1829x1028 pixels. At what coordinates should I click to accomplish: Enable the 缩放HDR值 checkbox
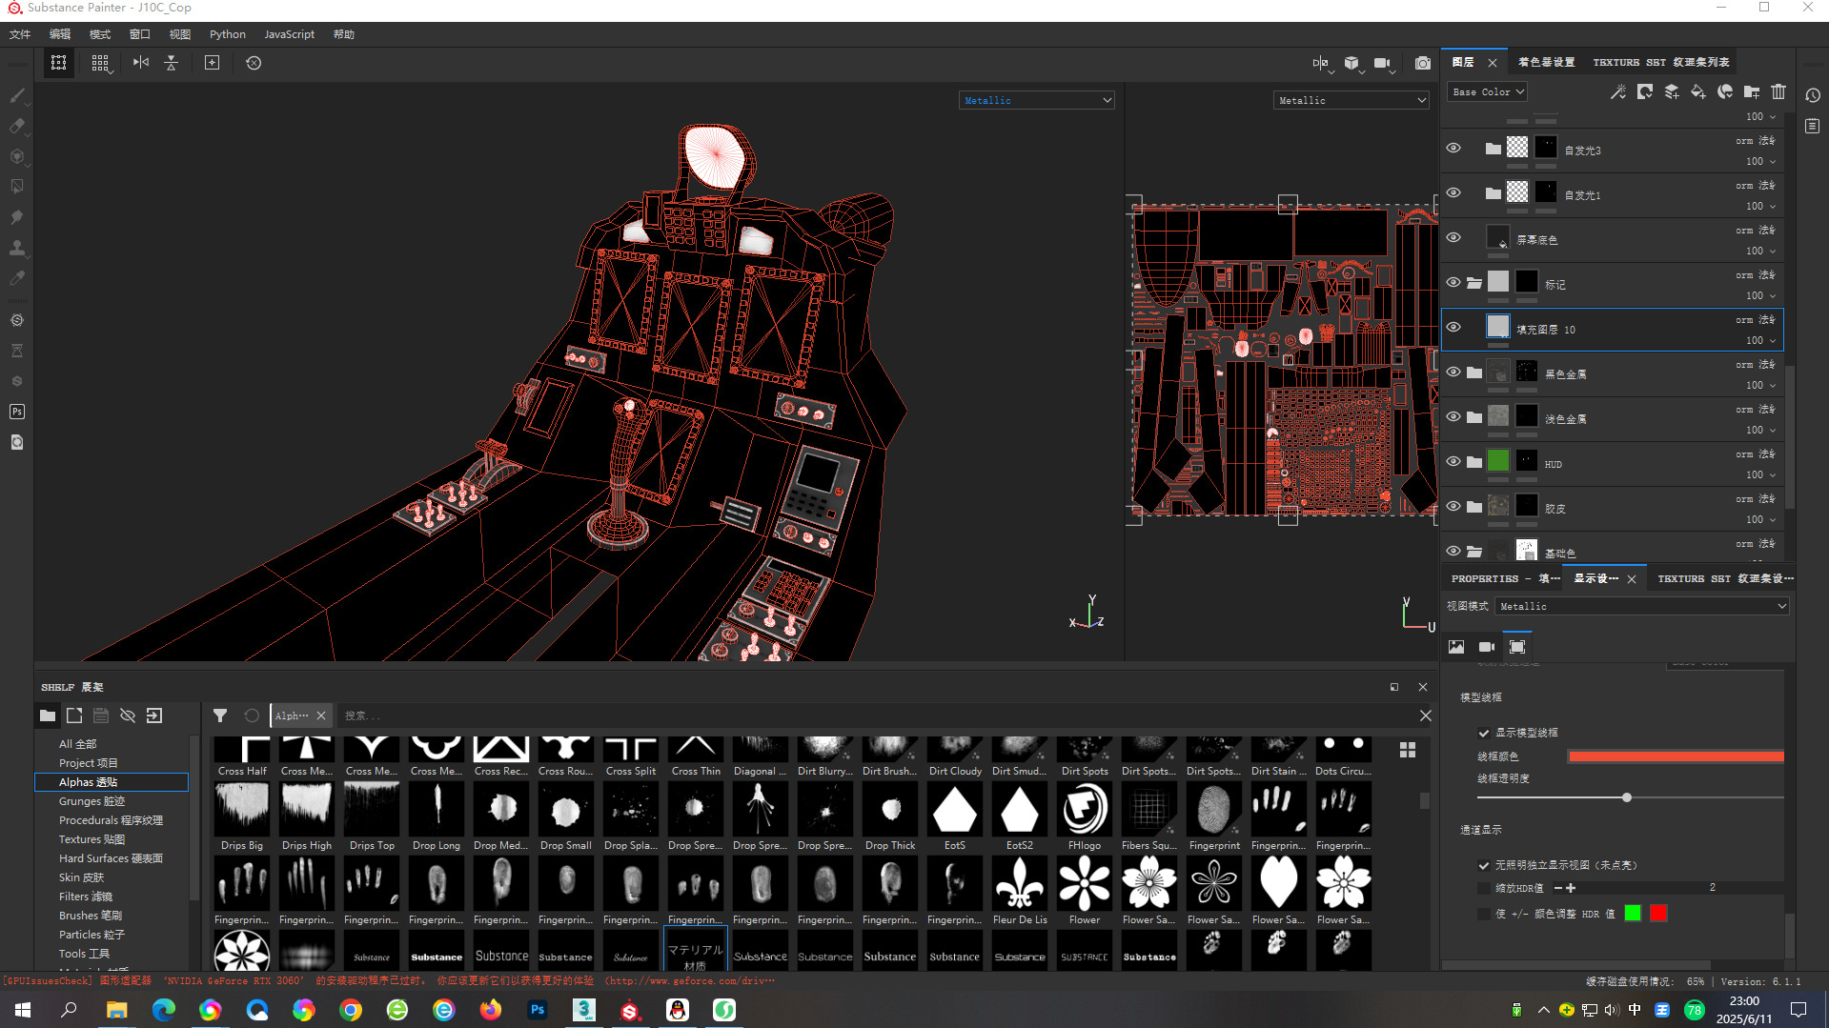pyautogui.click(x=1484, y=888)
